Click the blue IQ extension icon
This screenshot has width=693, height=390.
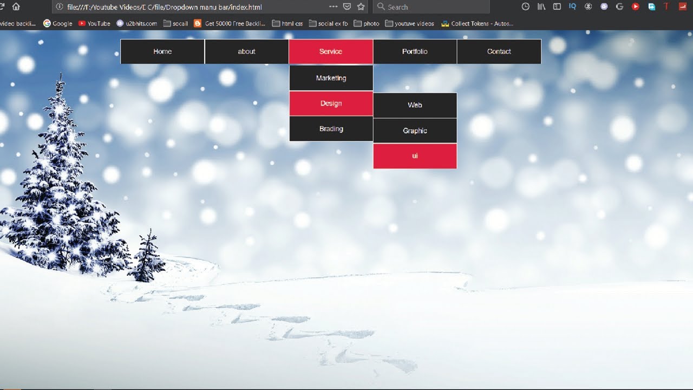coord(573,6)
